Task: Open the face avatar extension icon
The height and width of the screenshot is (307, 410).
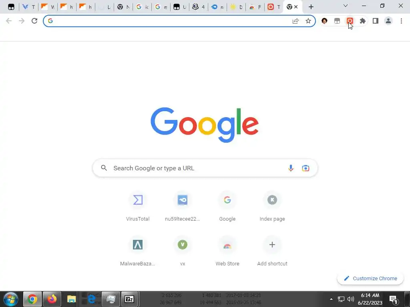Action: (x=324, y=21)
